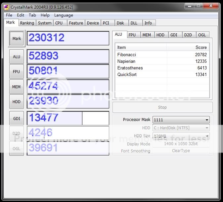
Task: Switch to the DLL tab
Action: pyautogui.click(x=136, y=23)
